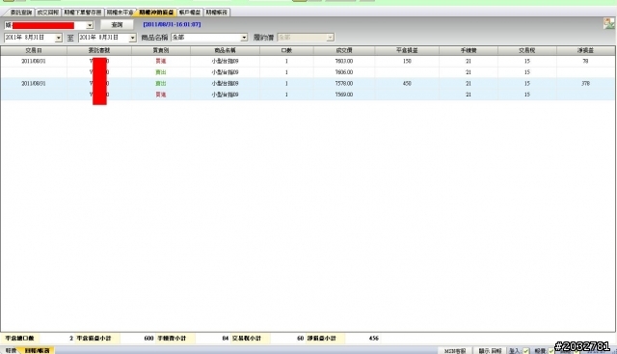Viewport: 617px width, 354px height.
Task: Select the first row date 2011/08/31
Action: tap(34, 62)
